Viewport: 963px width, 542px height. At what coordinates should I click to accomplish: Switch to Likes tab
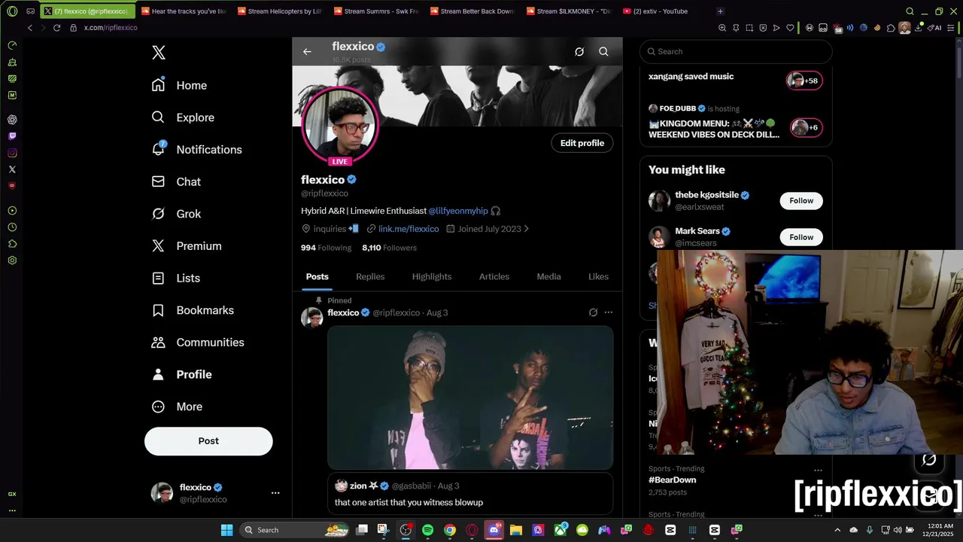point(598,276)
